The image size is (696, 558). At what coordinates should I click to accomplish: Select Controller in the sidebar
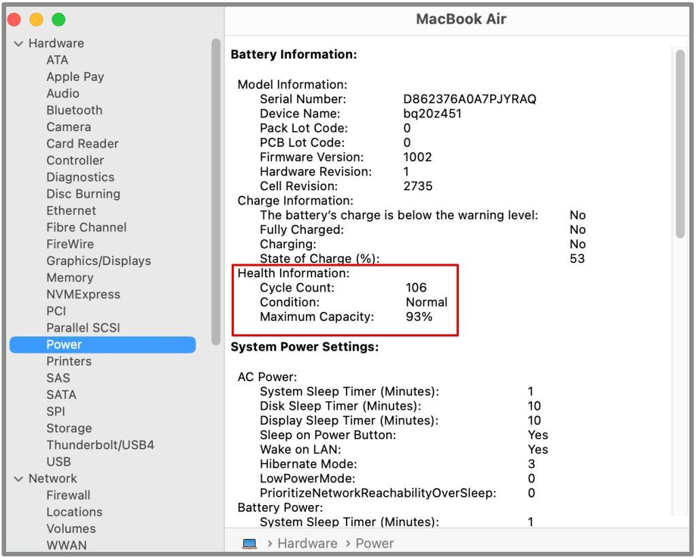(x=75, y=160)
